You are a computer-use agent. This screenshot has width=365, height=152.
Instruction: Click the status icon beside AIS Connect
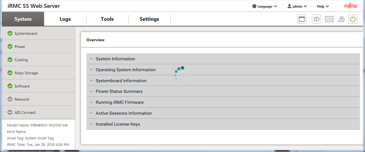[10, 113]
